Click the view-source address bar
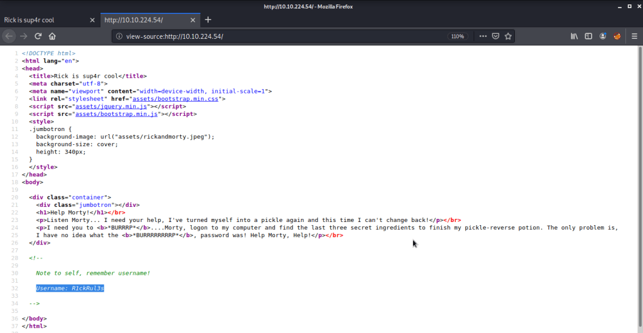The width and height of the screenshot is (643, 333). click(283, 36)
